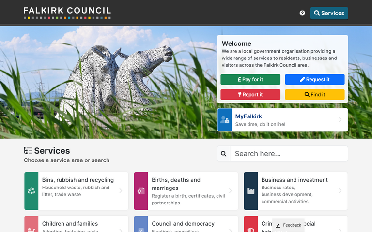Screen dimensions: 372x232
Task: Open the MyFalkirk chevron arrow
Action: coord(340,120)
